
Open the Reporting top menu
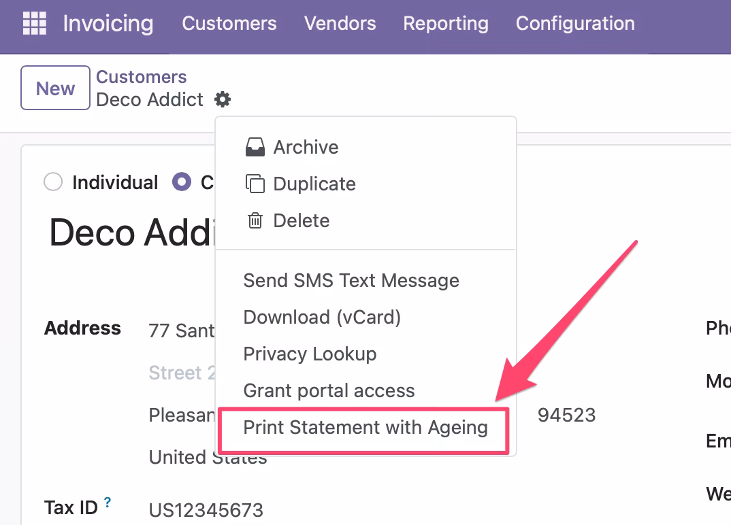(446, 23)
